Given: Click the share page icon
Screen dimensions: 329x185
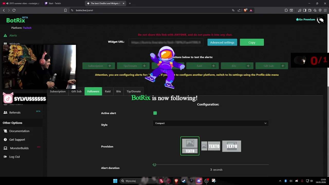Looking at the screenshot, I should click(239, 10).
